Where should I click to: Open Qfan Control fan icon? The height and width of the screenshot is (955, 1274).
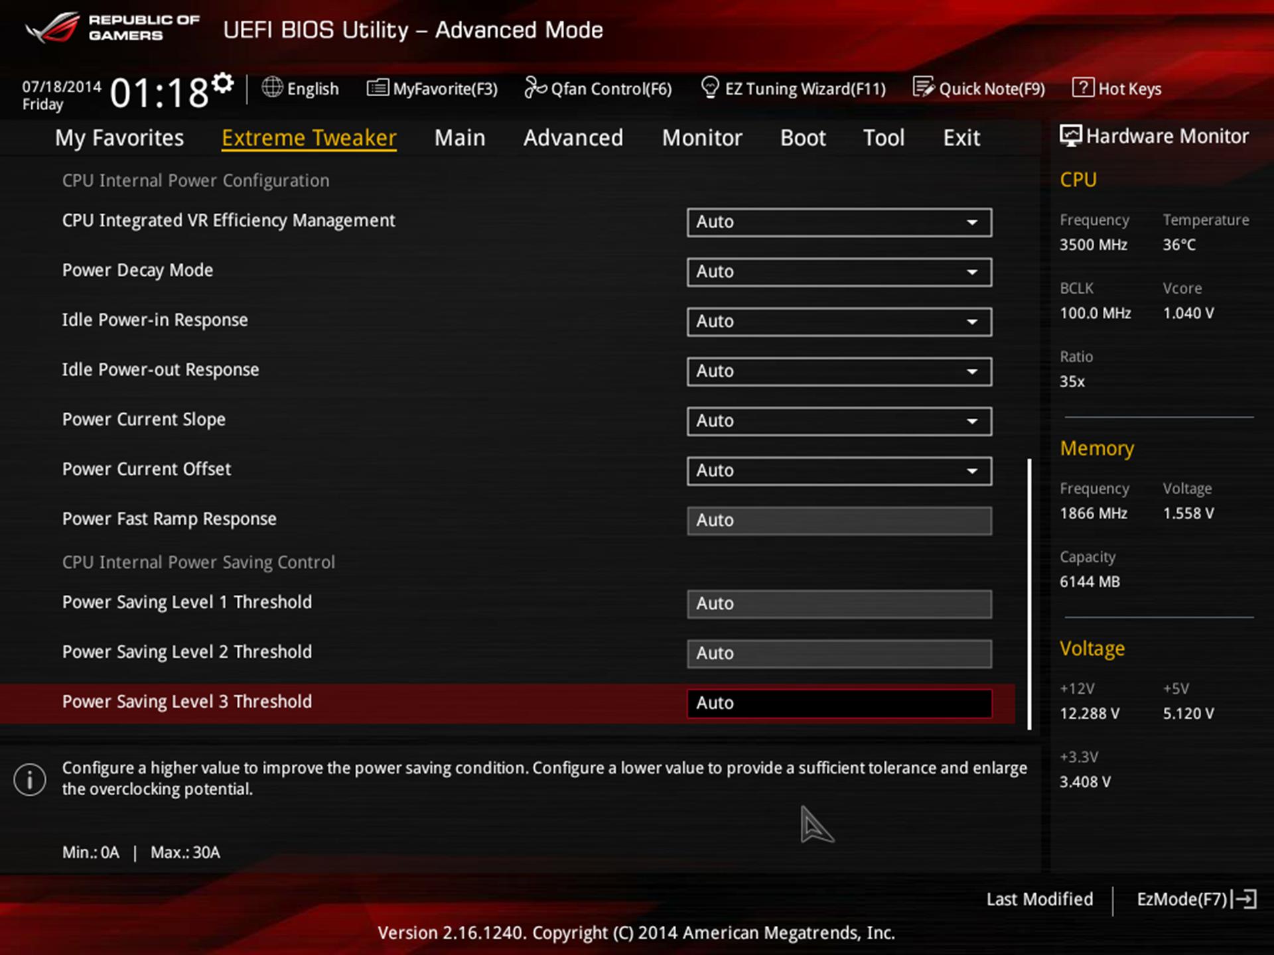535,87
